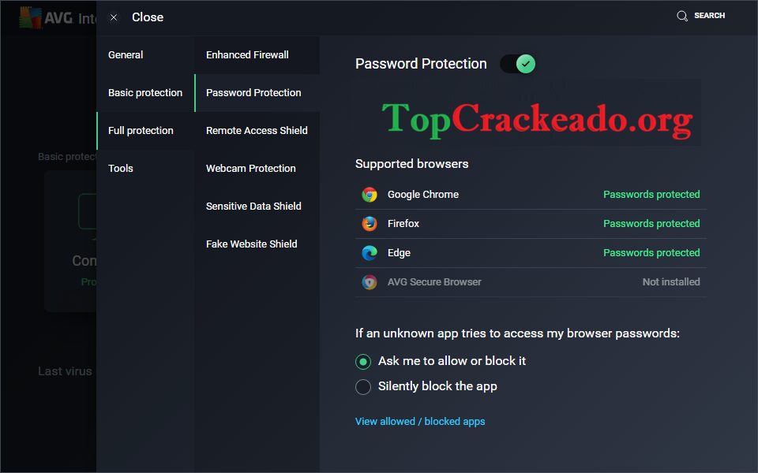The height and width of the screenshot is (473, 758).
Task: Open 'View allowed / blocked apps' link
Action: pos(420,421)
